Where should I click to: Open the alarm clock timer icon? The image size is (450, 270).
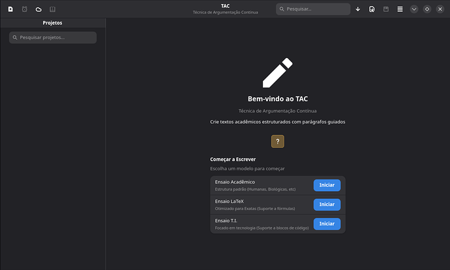(24, 9)
